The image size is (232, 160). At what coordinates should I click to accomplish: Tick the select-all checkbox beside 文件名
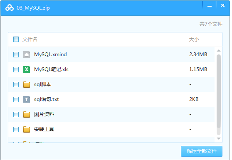(16, 39)
